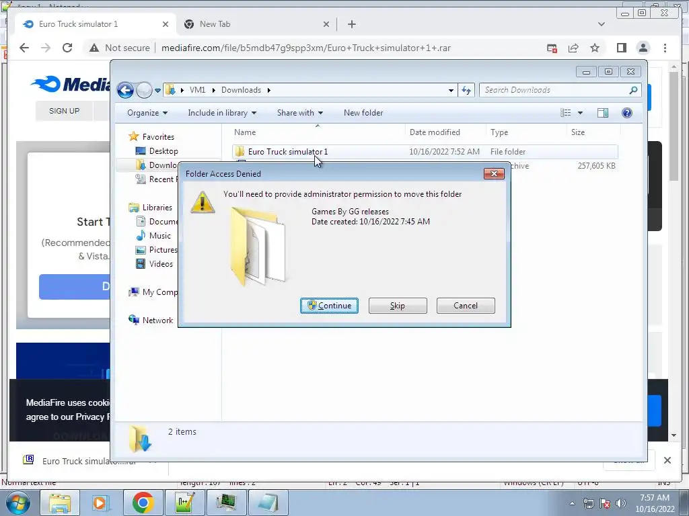The width and height of the screenshot is (689, 516).
Task: Show hidden system tray icons
Action: (572, 504)
